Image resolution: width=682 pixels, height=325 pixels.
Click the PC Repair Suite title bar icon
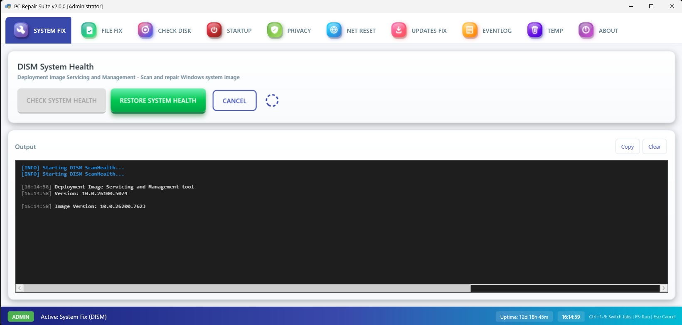click(8, 6)
